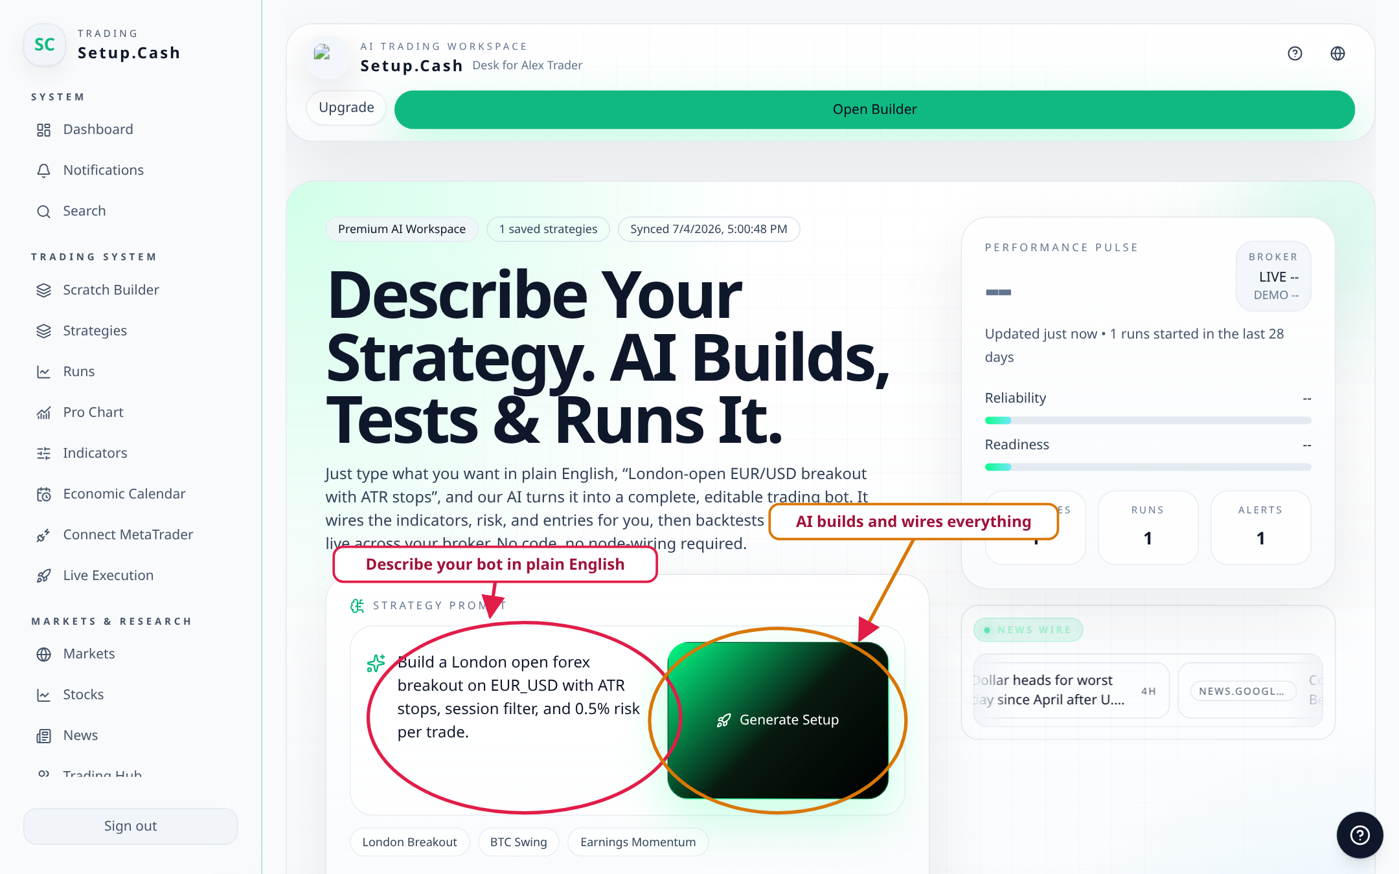Click the News Wire label pill
Screen dimensions: 1399x874
1028,630
